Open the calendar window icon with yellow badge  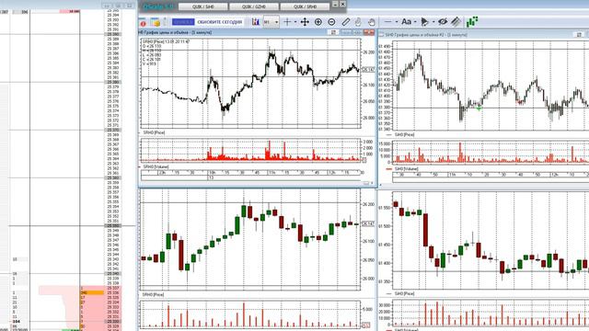[156, 22]
